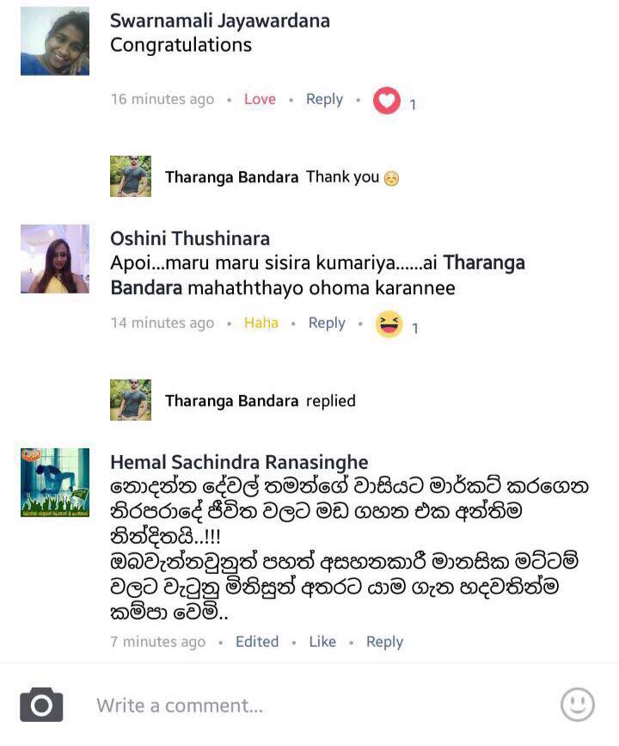
Task: Open Oshini Thushinara's profile name link
Action: pyautogui.click(x=190, y=238)
